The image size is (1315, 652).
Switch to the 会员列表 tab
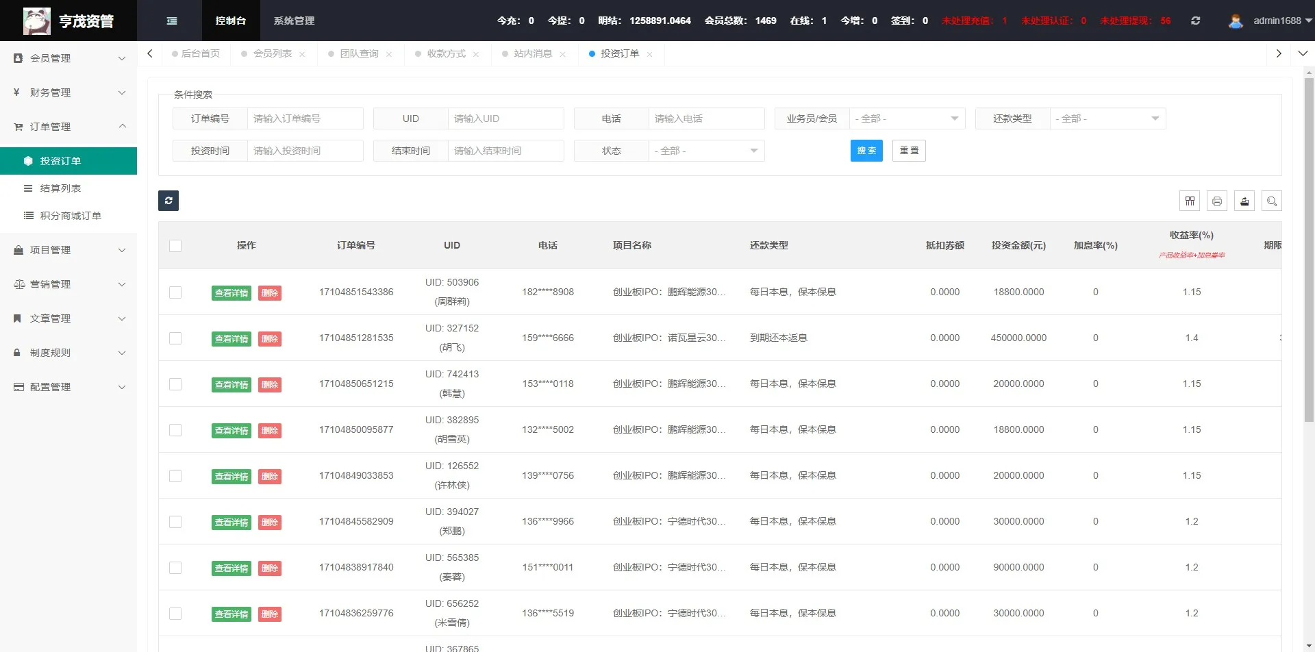[272, 53]
